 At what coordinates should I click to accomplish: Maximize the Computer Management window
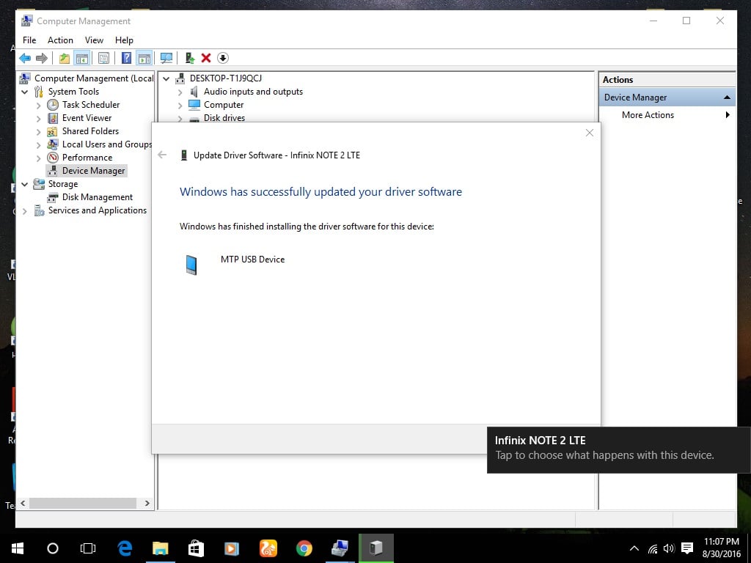(686, 21)
